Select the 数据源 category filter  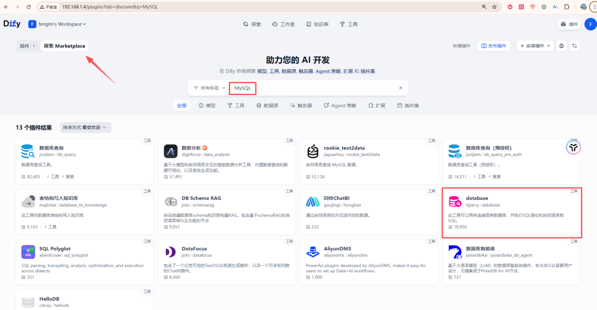point(268,106)
